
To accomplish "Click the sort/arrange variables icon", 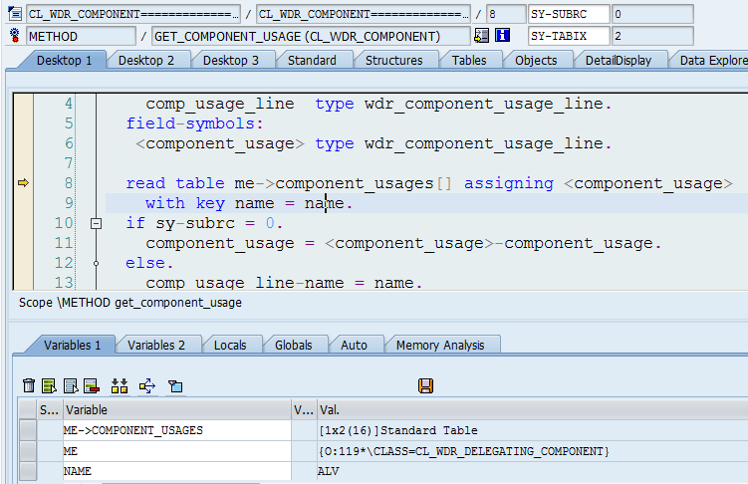I will 120,385.
